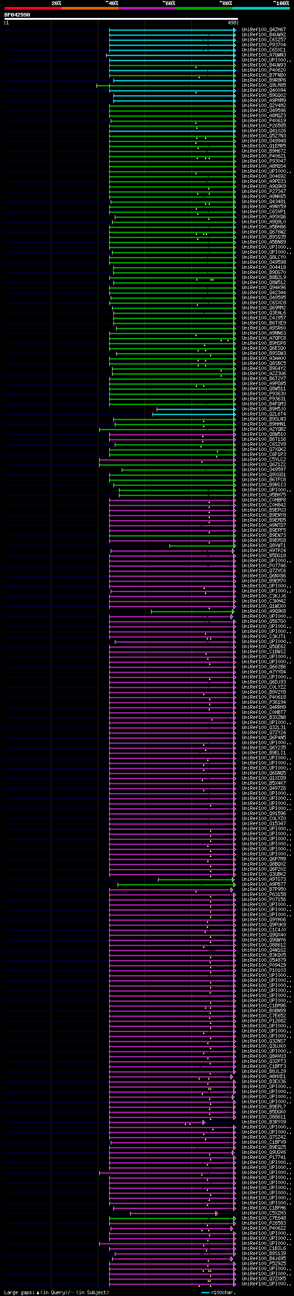Click the red 20% identity legend segment
The width and height of the screenshot is (294, 1296).
[x=33, y=8]
